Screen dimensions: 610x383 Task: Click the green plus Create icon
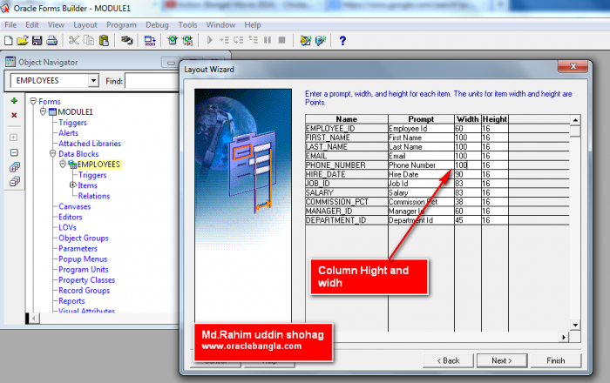click(x=14, y=101)
